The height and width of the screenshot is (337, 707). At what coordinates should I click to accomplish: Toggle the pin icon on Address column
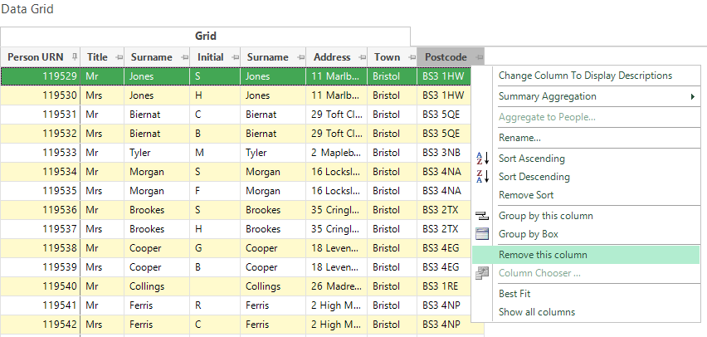click(x=362, y=57)
